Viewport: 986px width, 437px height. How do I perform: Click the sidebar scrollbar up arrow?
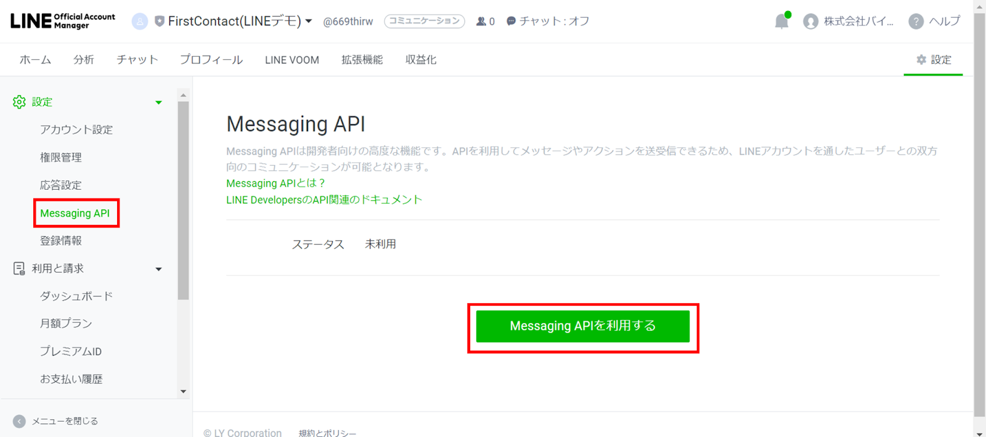point(183,96)
